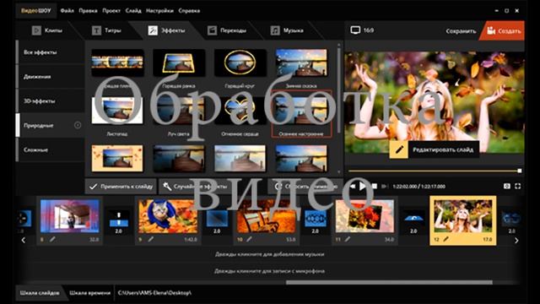Image resolution: width=540 pixels, height=304 pixels.
Task: Switch to the Переходы tab
Action: coord(227,30)
